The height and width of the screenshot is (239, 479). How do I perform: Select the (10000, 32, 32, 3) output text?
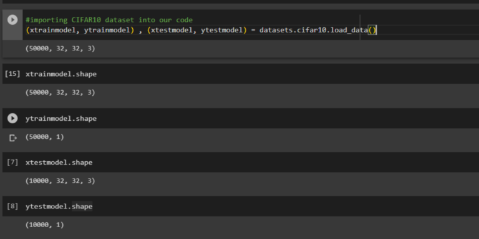(x=60, y=180)
